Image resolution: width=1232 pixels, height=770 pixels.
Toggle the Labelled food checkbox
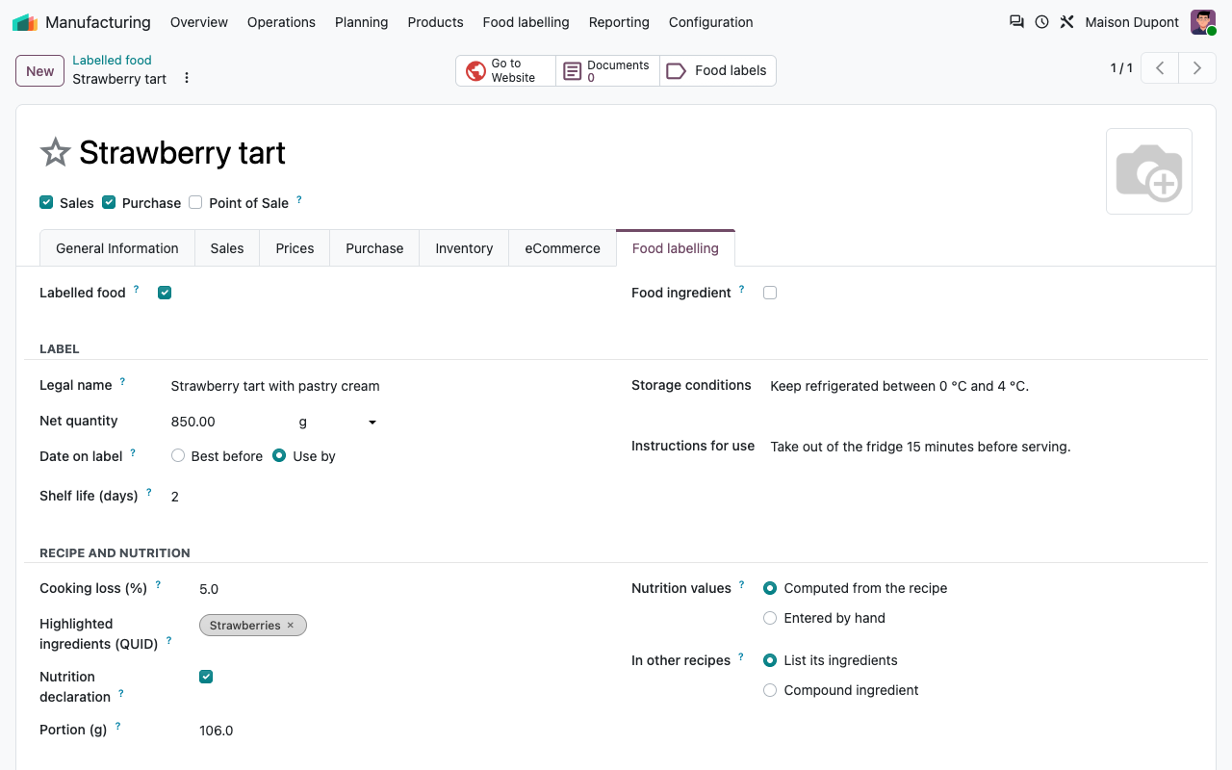[x=165, y=293]
